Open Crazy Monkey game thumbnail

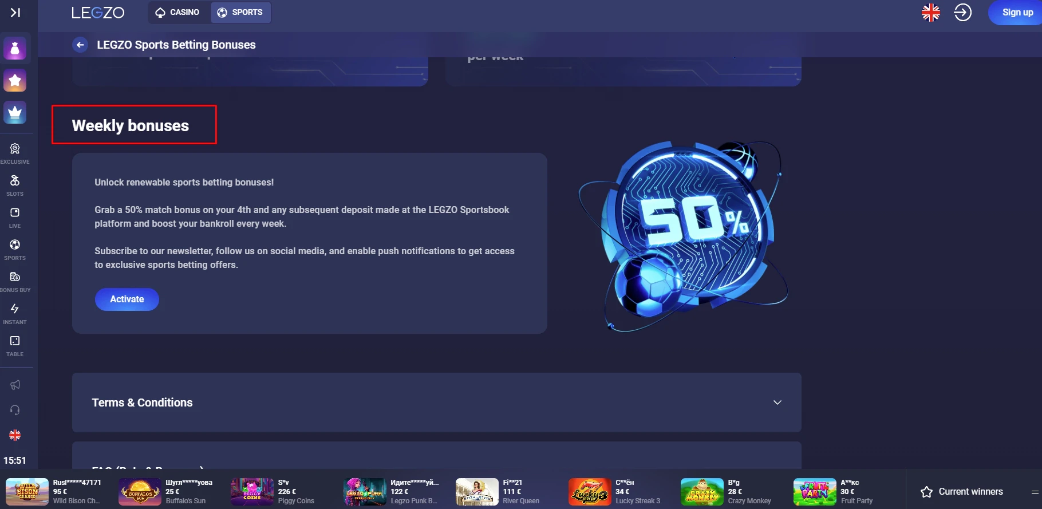[x=702, y=492]
